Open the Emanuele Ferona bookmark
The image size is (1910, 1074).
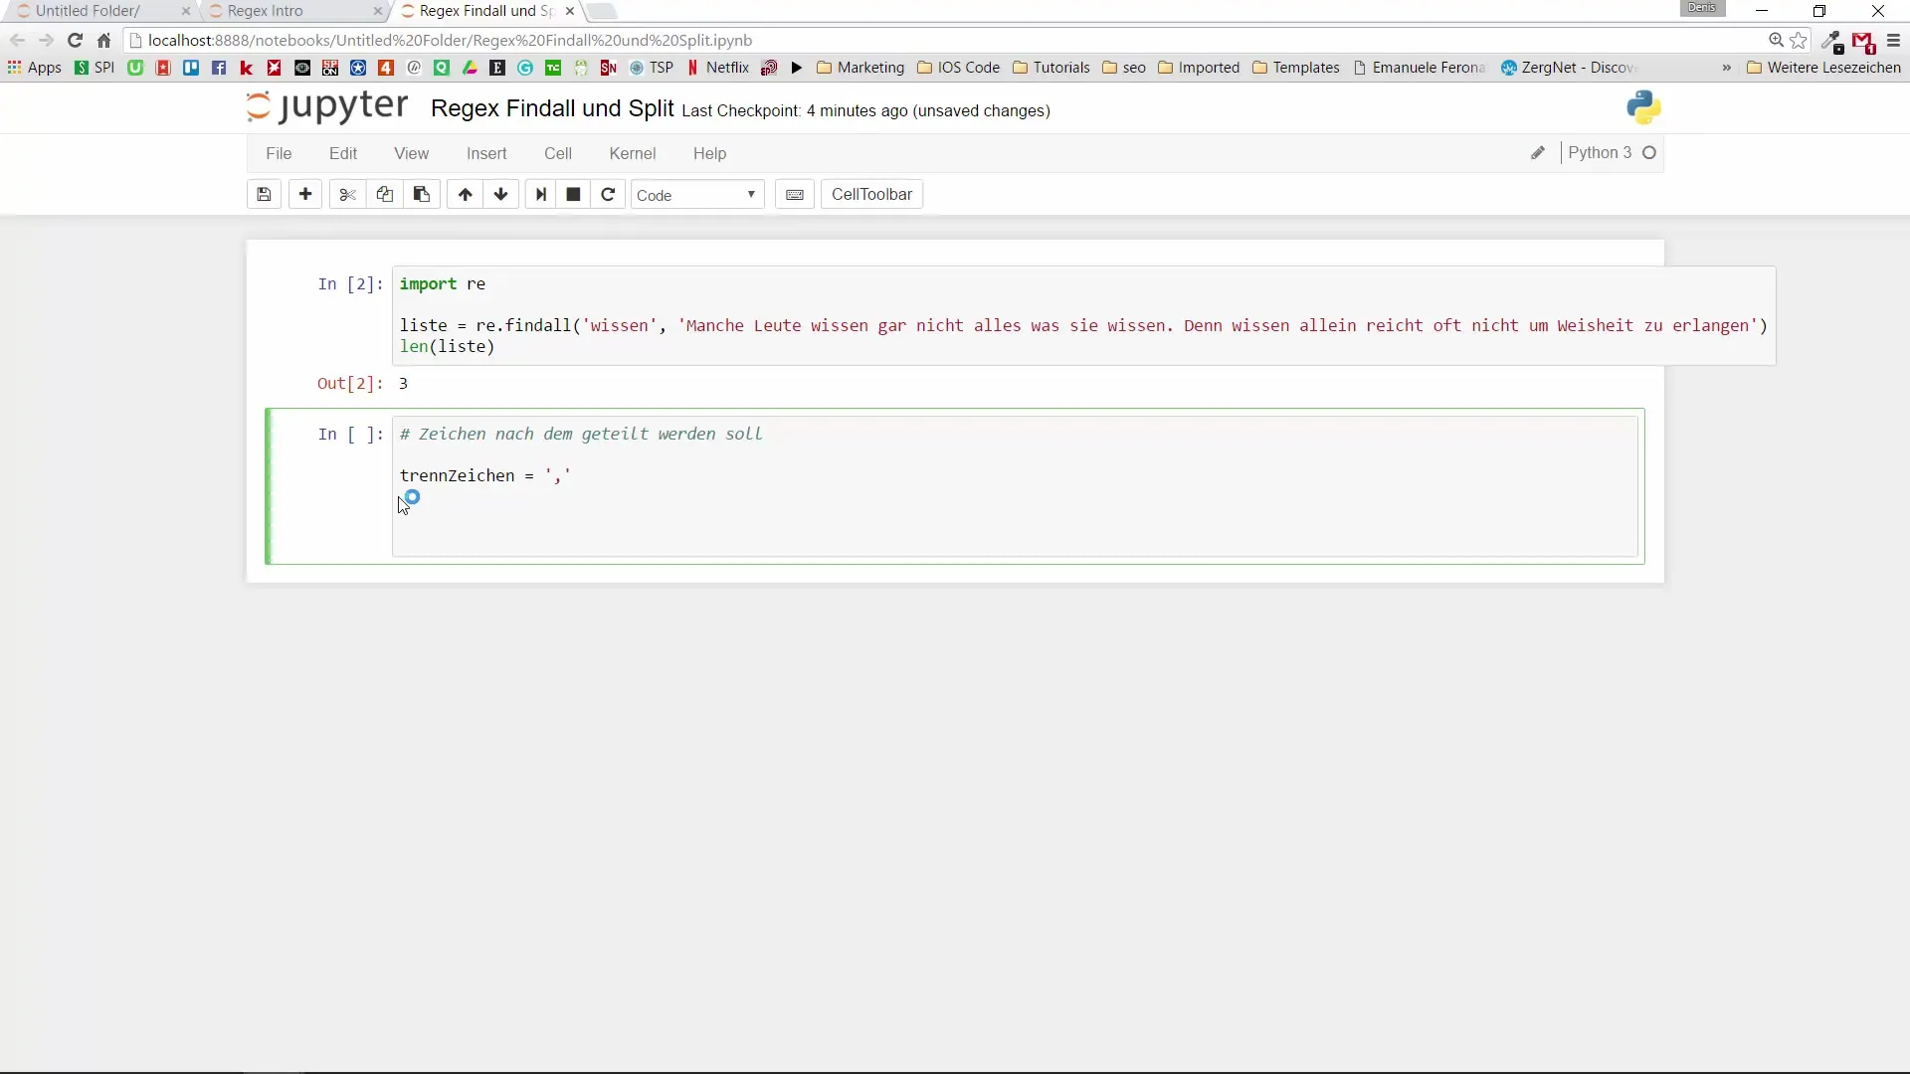[x=1419, y=68]
